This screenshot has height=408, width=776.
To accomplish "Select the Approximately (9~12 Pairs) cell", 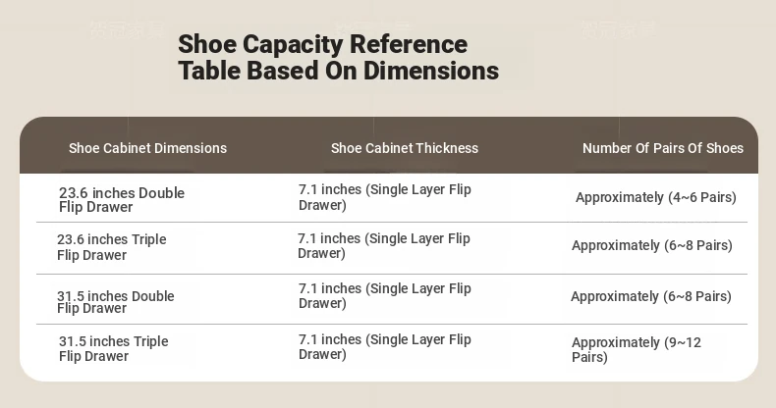I will click(x=637, y=350).
